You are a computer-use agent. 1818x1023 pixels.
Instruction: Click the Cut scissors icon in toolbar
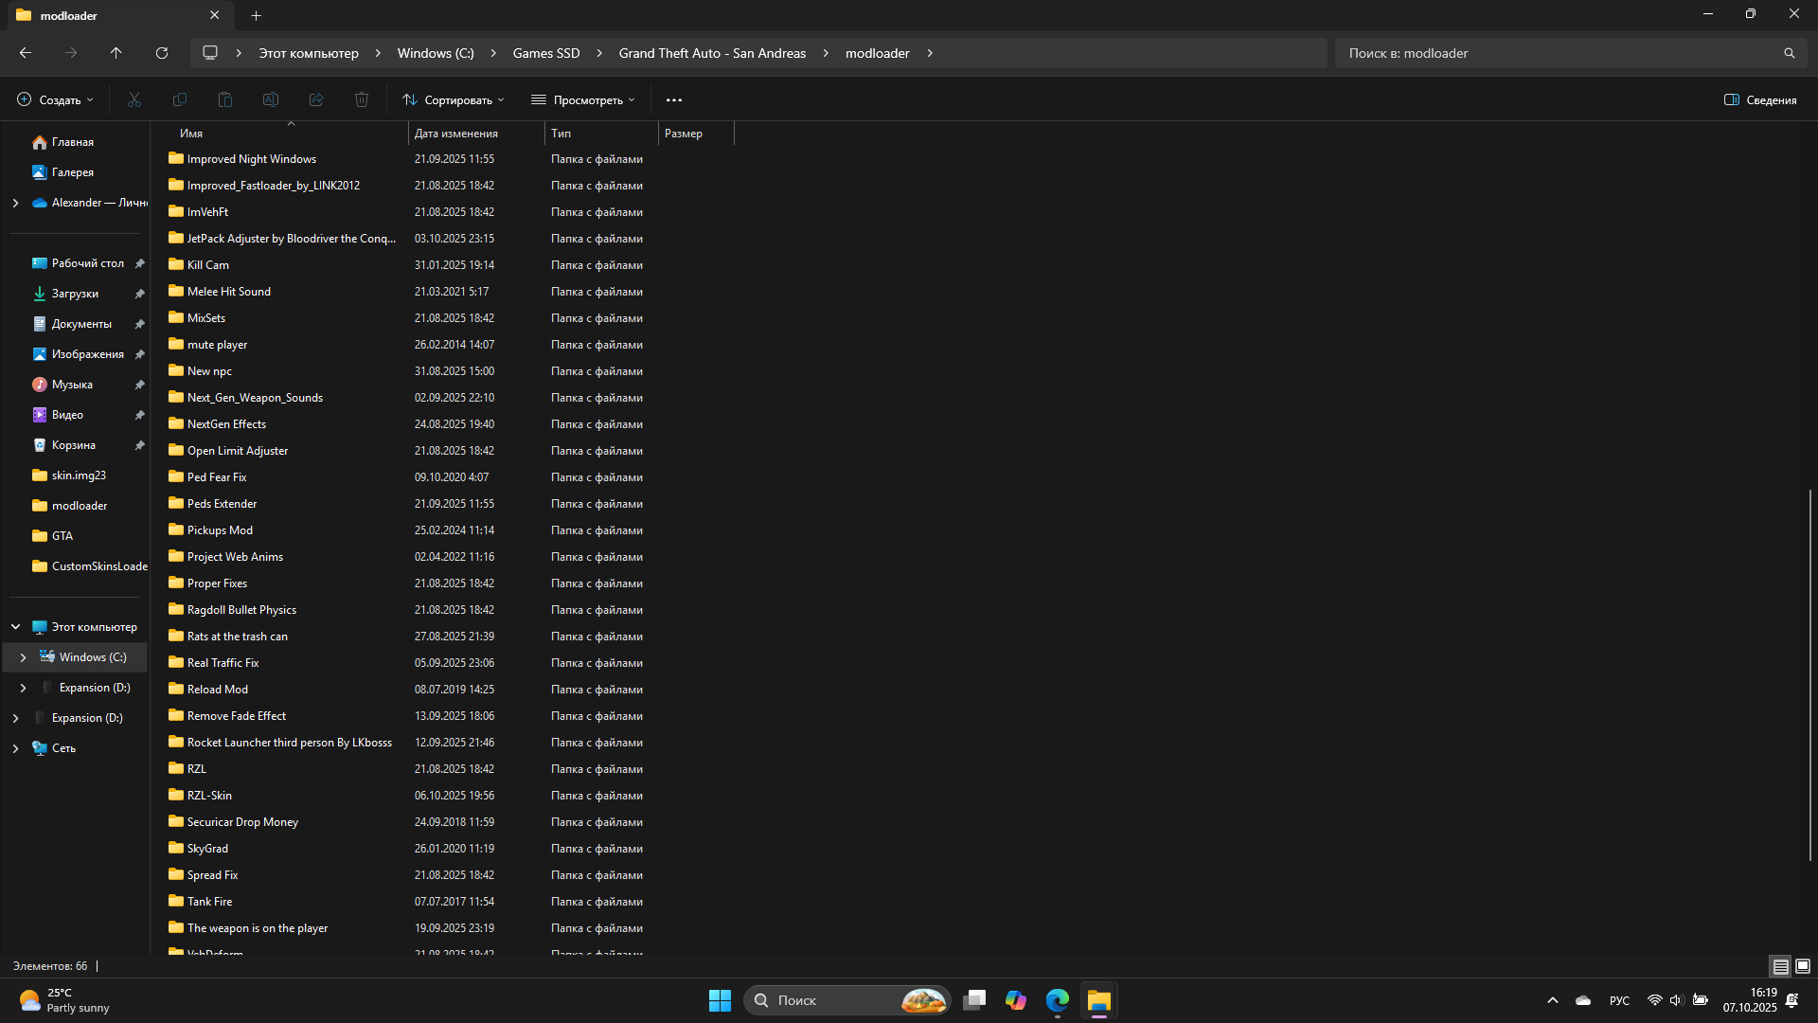coord(134,99)
